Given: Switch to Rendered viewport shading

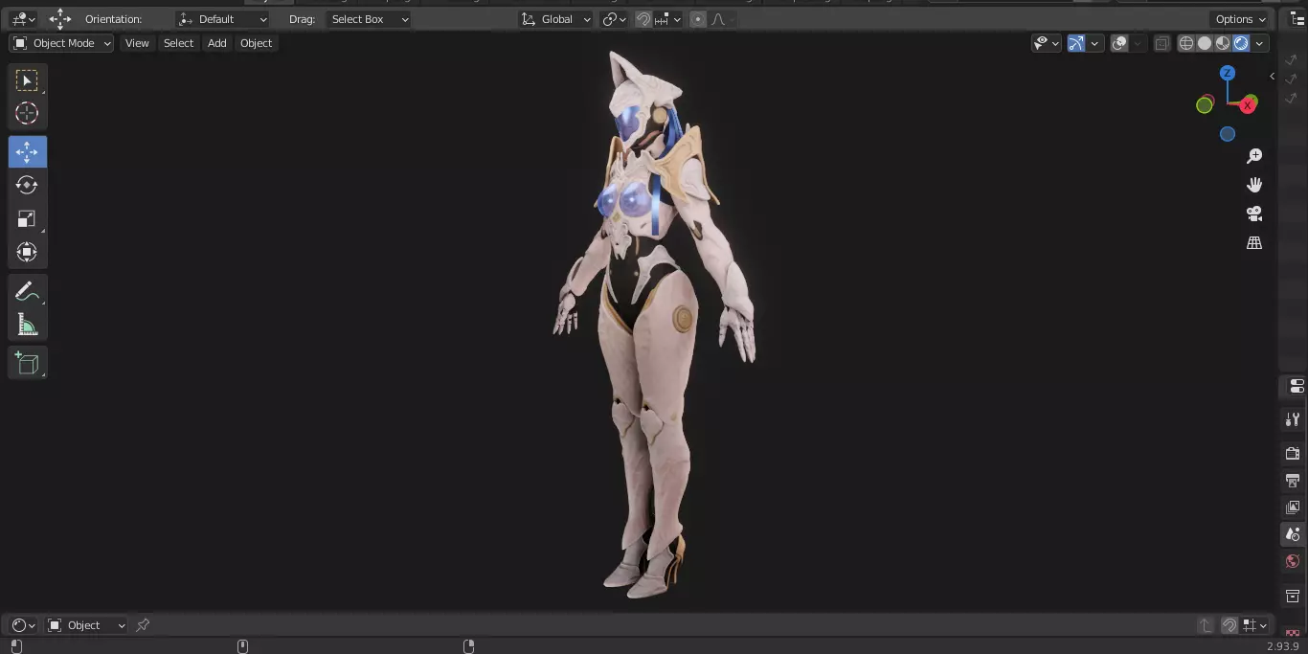Looking at the screenshot, I should (x=1241, y=43).
